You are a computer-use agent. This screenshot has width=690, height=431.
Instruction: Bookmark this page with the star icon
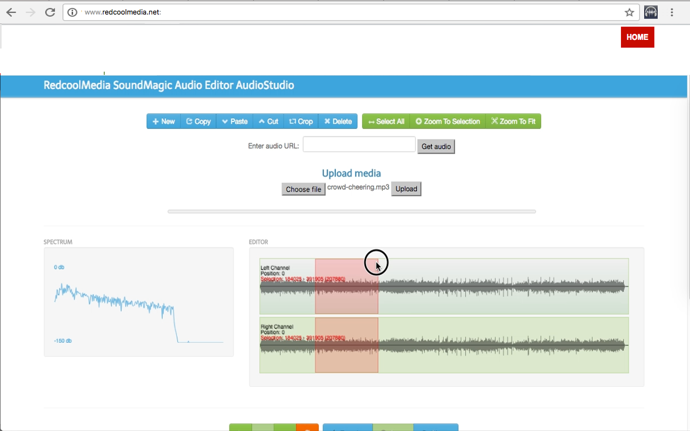pos(629,12)
